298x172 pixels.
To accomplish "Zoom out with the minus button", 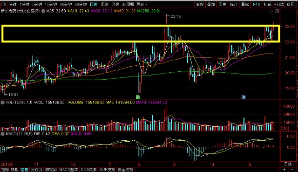I will pos(292,170).
